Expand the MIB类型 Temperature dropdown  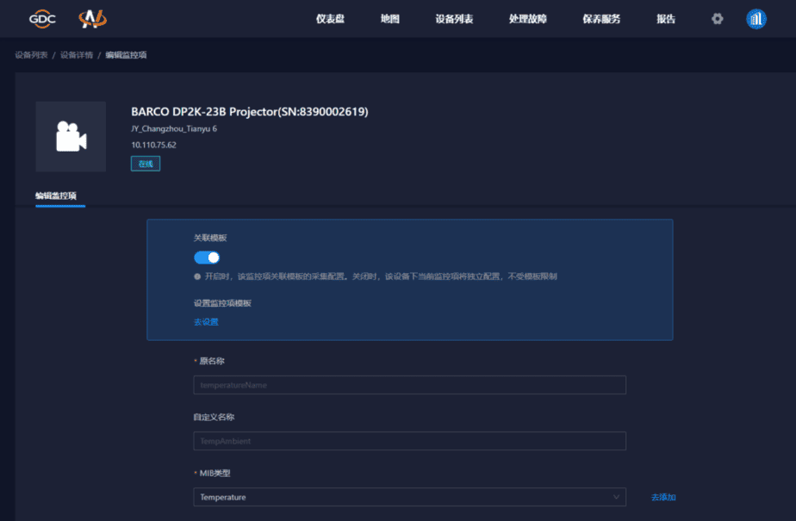[x=410, y=497]
